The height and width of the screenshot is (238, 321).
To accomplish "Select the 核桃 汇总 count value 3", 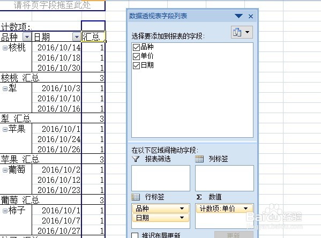I will (93, 78).
